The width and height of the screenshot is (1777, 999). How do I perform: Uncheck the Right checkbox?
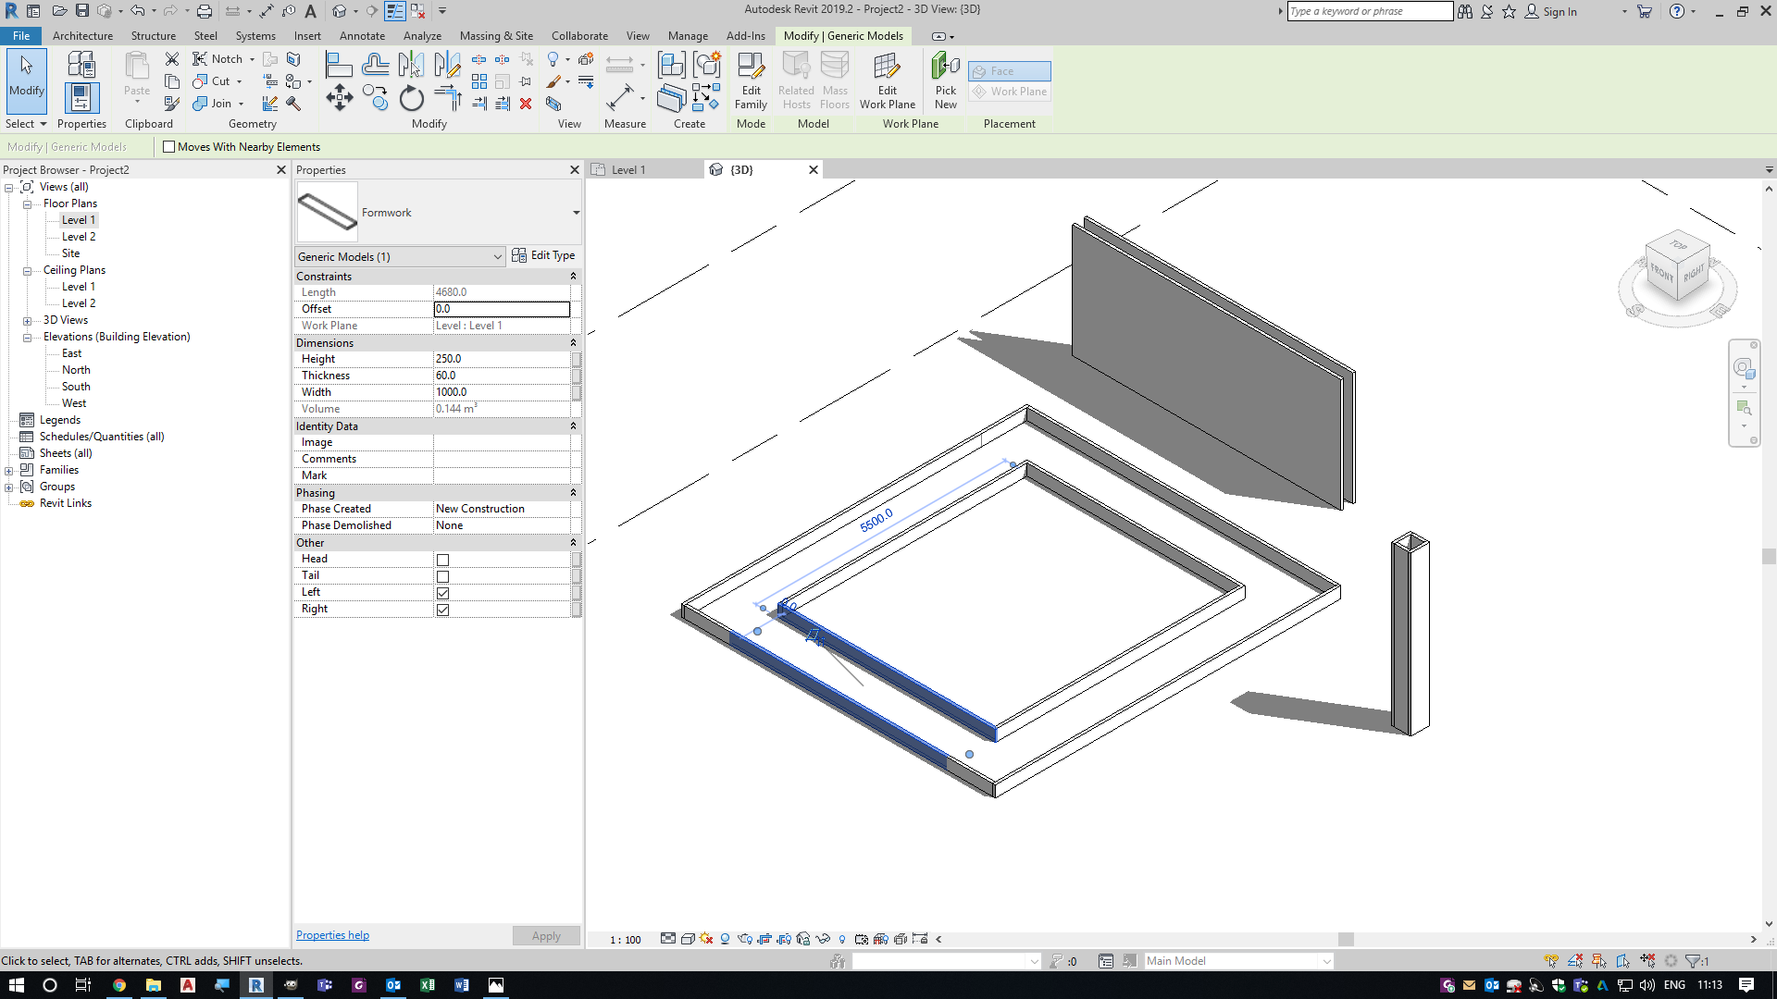tap(442, 610)
